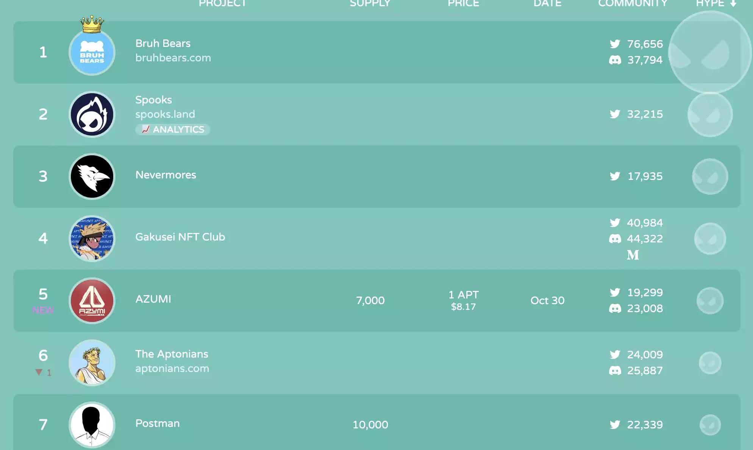Sort by DATE column header
This screenshot has height=450, width=753.
coord(547,3)
